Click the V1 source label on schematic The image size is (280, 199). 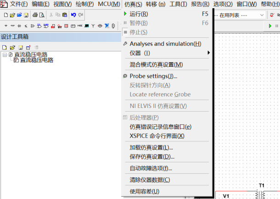226,196
